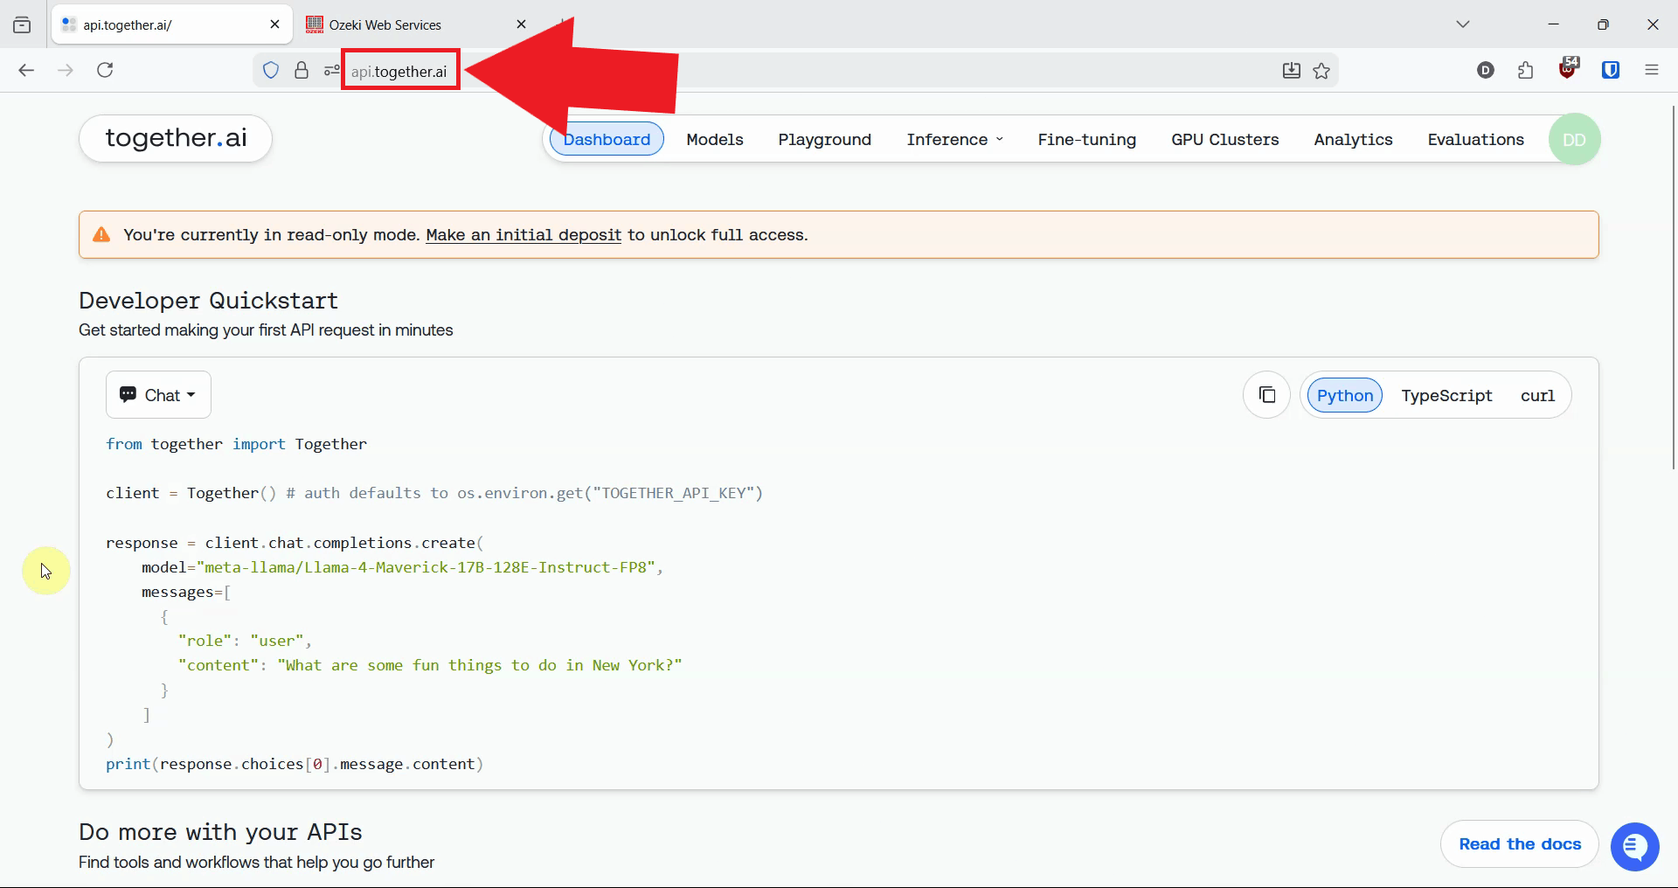The width and height of the screenshot is (1678, 888).
Task: Expand the Chat type dropdown
Action: [x=158, y=395]
